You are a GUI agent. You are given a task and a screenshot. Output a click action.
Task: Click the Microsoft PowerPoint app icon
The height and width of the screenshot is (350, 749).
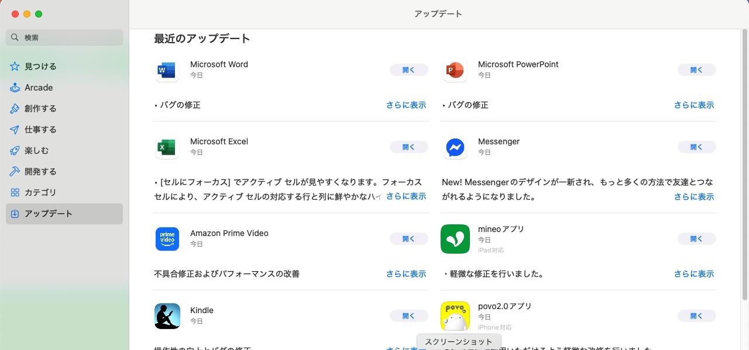click(x=455, y=70)
